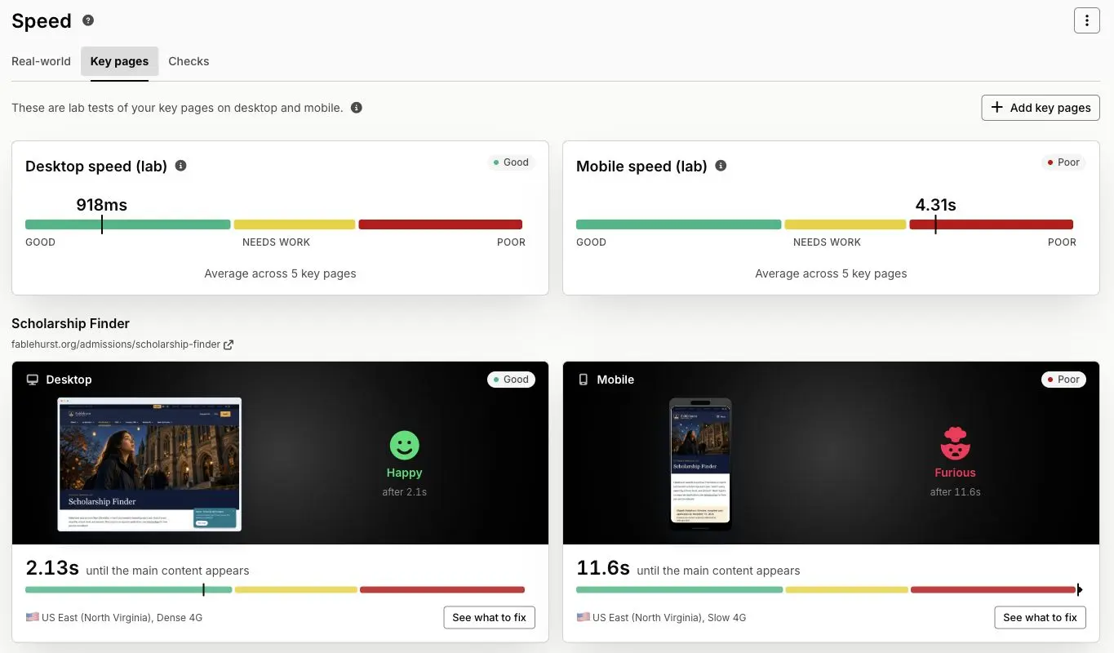Select the Key pages tab
This screenshot has height=653, width=1114.
(x=119, y=61)
